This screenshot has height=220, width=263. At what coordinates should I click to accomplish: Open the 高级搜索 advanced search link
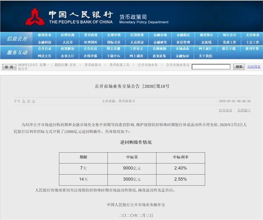point(254,67)
